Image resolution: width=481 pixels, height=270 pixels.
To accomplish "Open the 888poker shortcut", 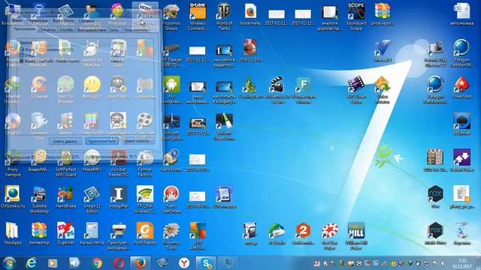I will 461,124.
